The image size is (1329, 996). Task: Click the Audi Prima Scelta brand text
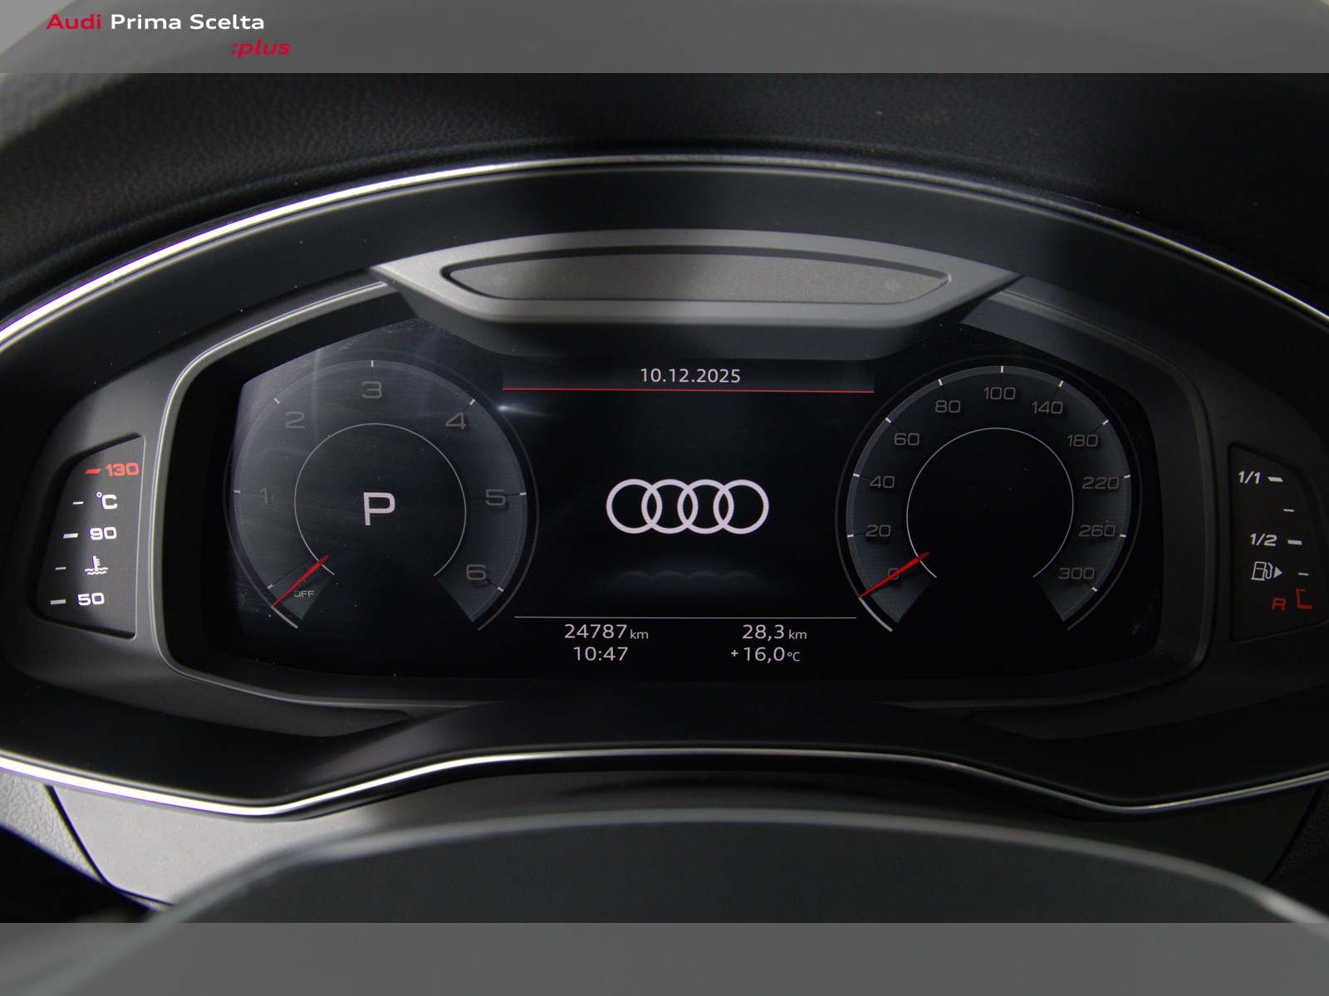[155, 22]
